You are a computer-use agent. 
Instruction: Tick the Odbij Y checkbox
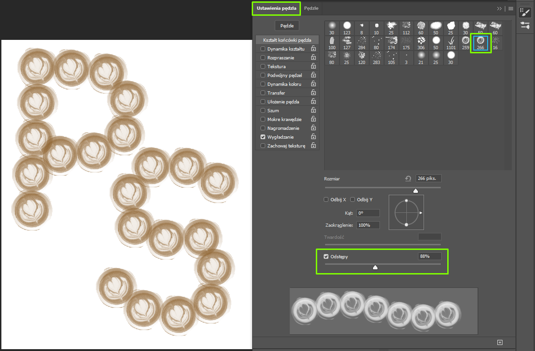[352, 200]
